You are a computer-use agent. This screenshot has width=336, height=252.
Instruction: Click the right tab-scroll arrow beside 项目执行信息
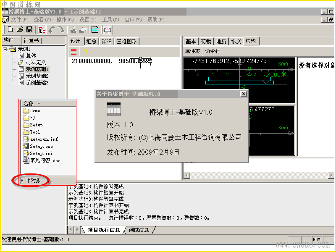[x=77, y=230]
